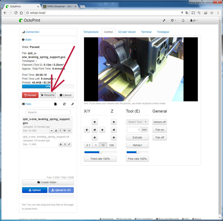Image resolution: width=223 pixels, height=221 pixels.
Task: Set jog step to 10 mm
Action: tap(103, 145)
